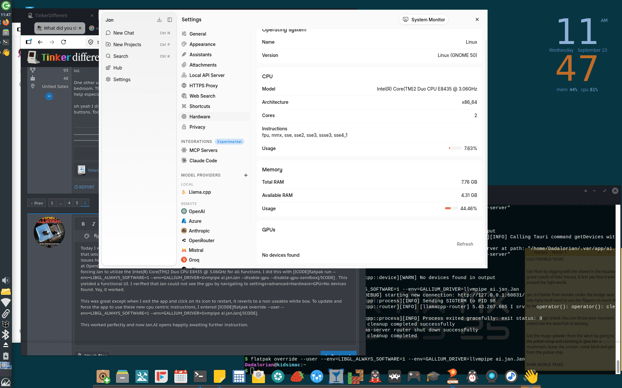Screen dimensions: 622x388
Task: Open Claude Code integration settings
Action: (214, 161)
